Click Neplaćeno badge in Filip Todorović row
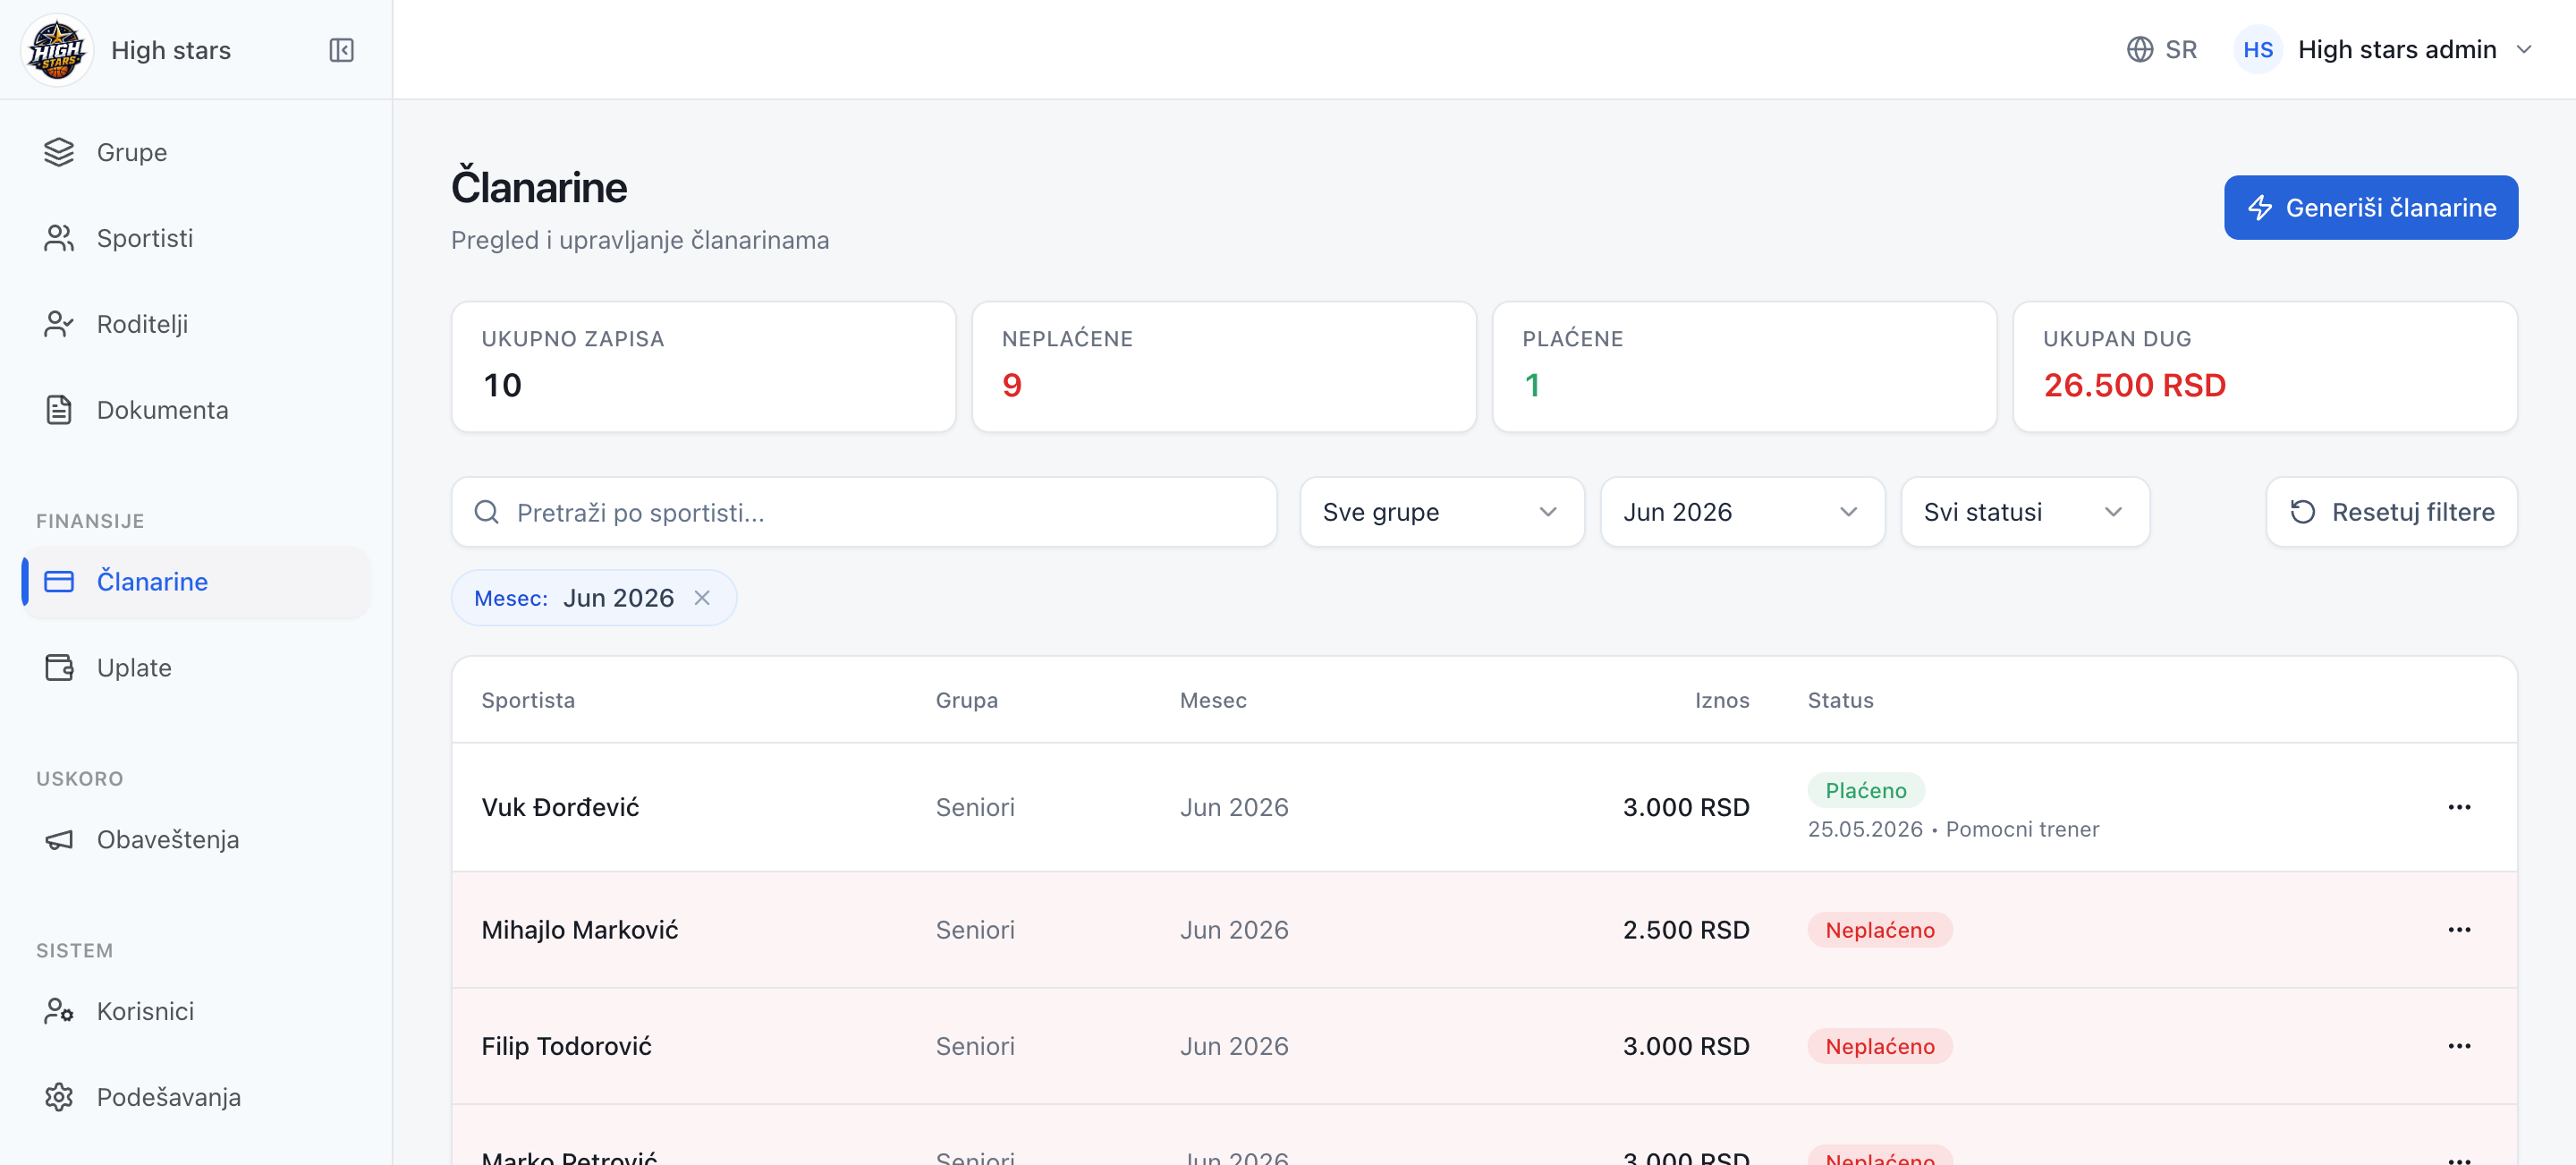 click(1880, 1047)
